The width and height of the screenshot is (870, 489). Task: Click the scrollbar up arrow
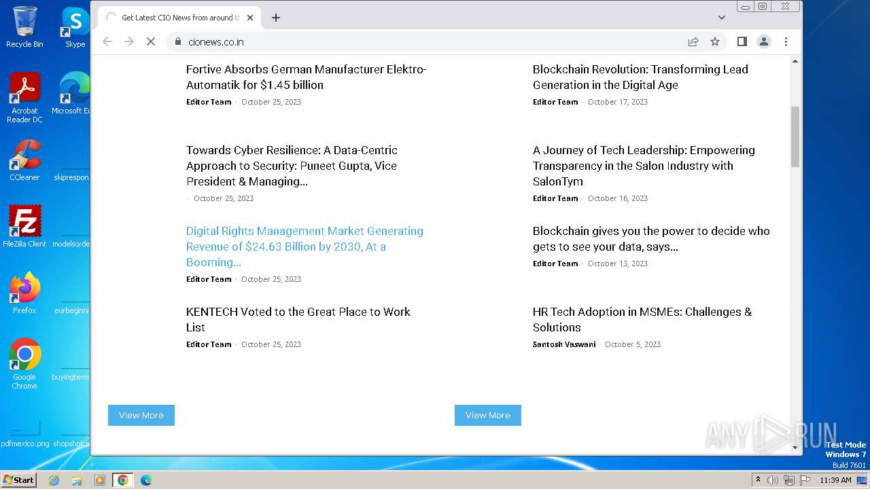pyautogui.click(x=795, y=62)
